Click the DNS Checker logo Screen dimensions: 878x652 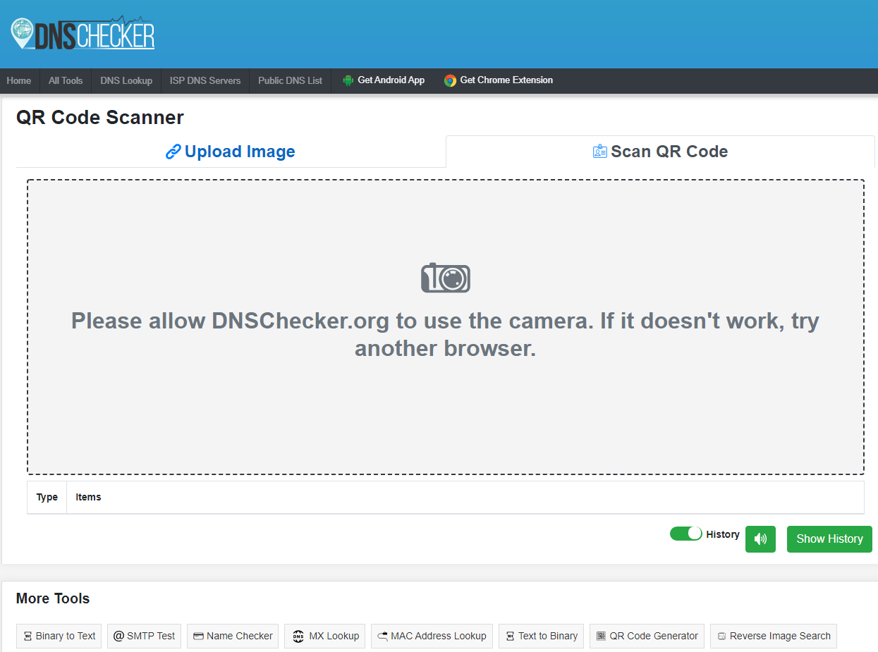tap(81, 32)
